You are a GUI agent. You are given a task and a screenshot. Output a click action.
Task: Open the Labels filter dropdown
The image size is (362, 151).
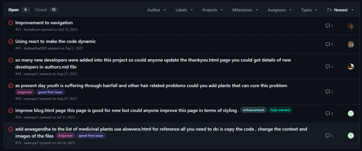click(184, 10)
